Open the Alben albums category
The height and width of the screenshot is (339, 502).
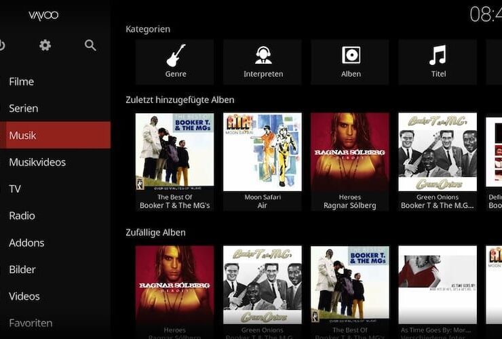click(350, 61)
